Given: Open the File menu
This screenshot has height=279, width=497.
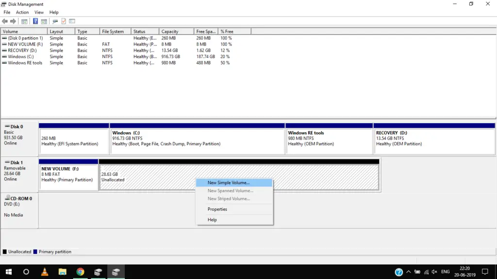Looking at the screenshot, I should pos(7,12).
